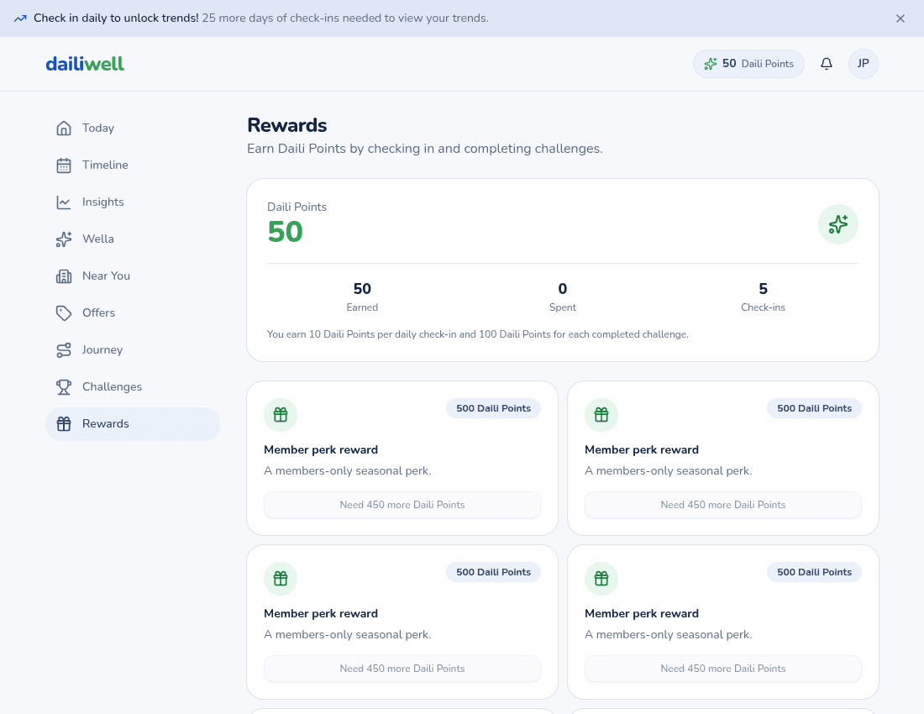Open Challenges from sidebar
Screen dimensions: 924x714
(x=133, y=387)
